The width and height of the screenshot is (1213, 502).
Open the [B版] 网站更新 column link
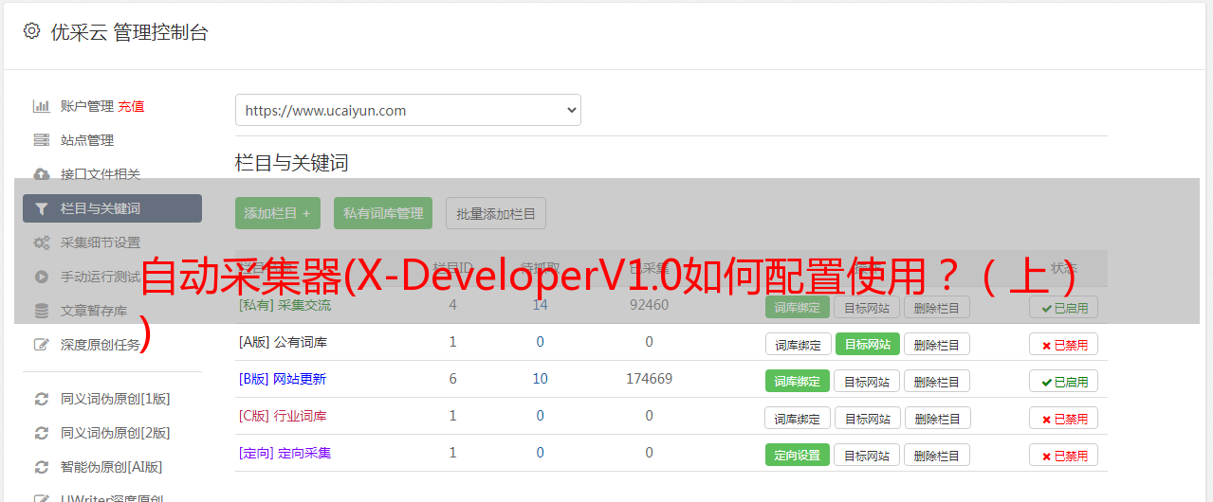coord(282,379)
